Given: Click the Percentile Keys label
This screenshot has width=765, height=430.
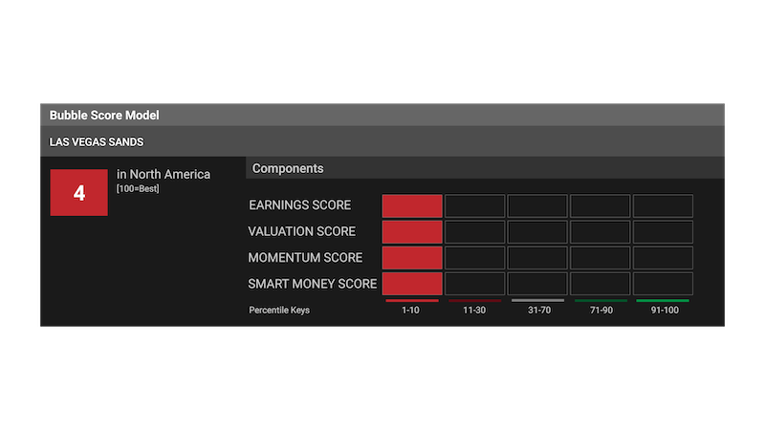Looking at the screenshot, I should click(279, 310).
